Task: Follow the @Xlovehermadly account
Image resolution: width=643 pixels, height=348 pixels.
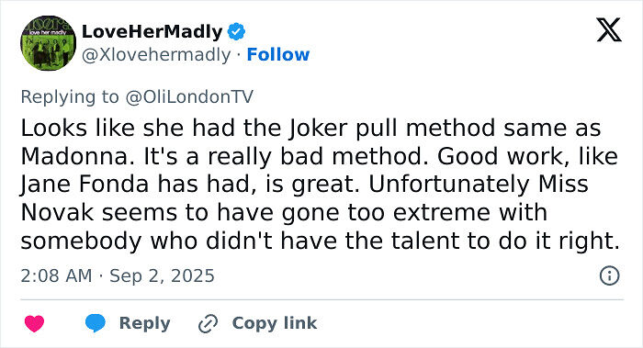Action: tap(278, 54)
